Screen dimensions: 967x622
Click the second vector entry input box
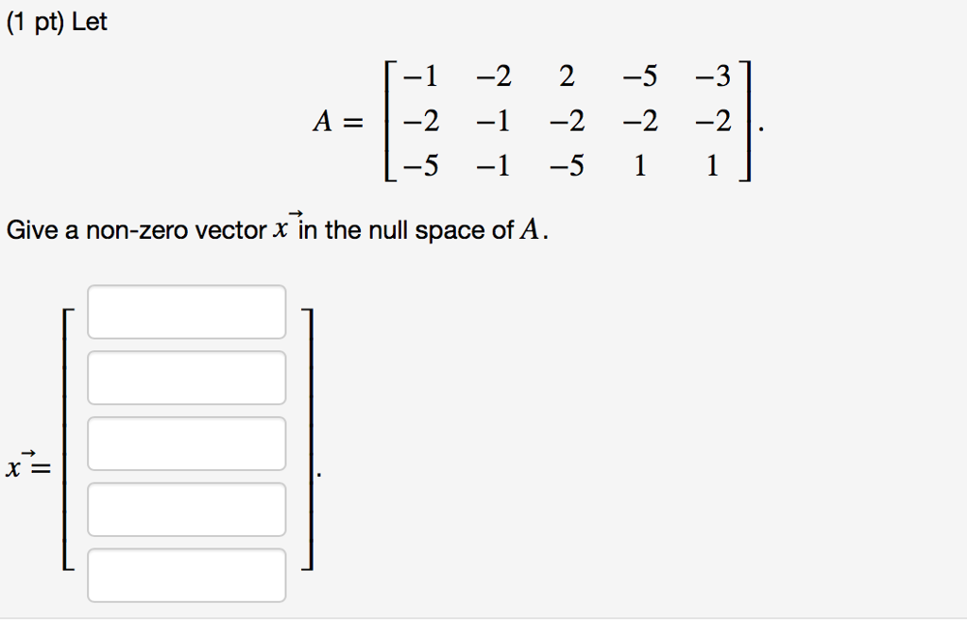click(x=186, y=378)
